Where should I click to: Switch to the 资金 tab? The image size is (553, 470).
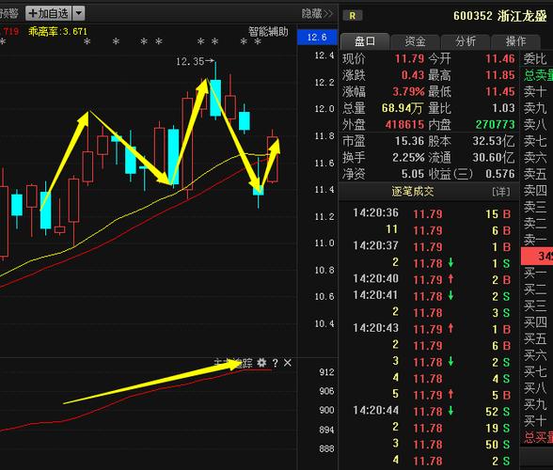point(415,41)
